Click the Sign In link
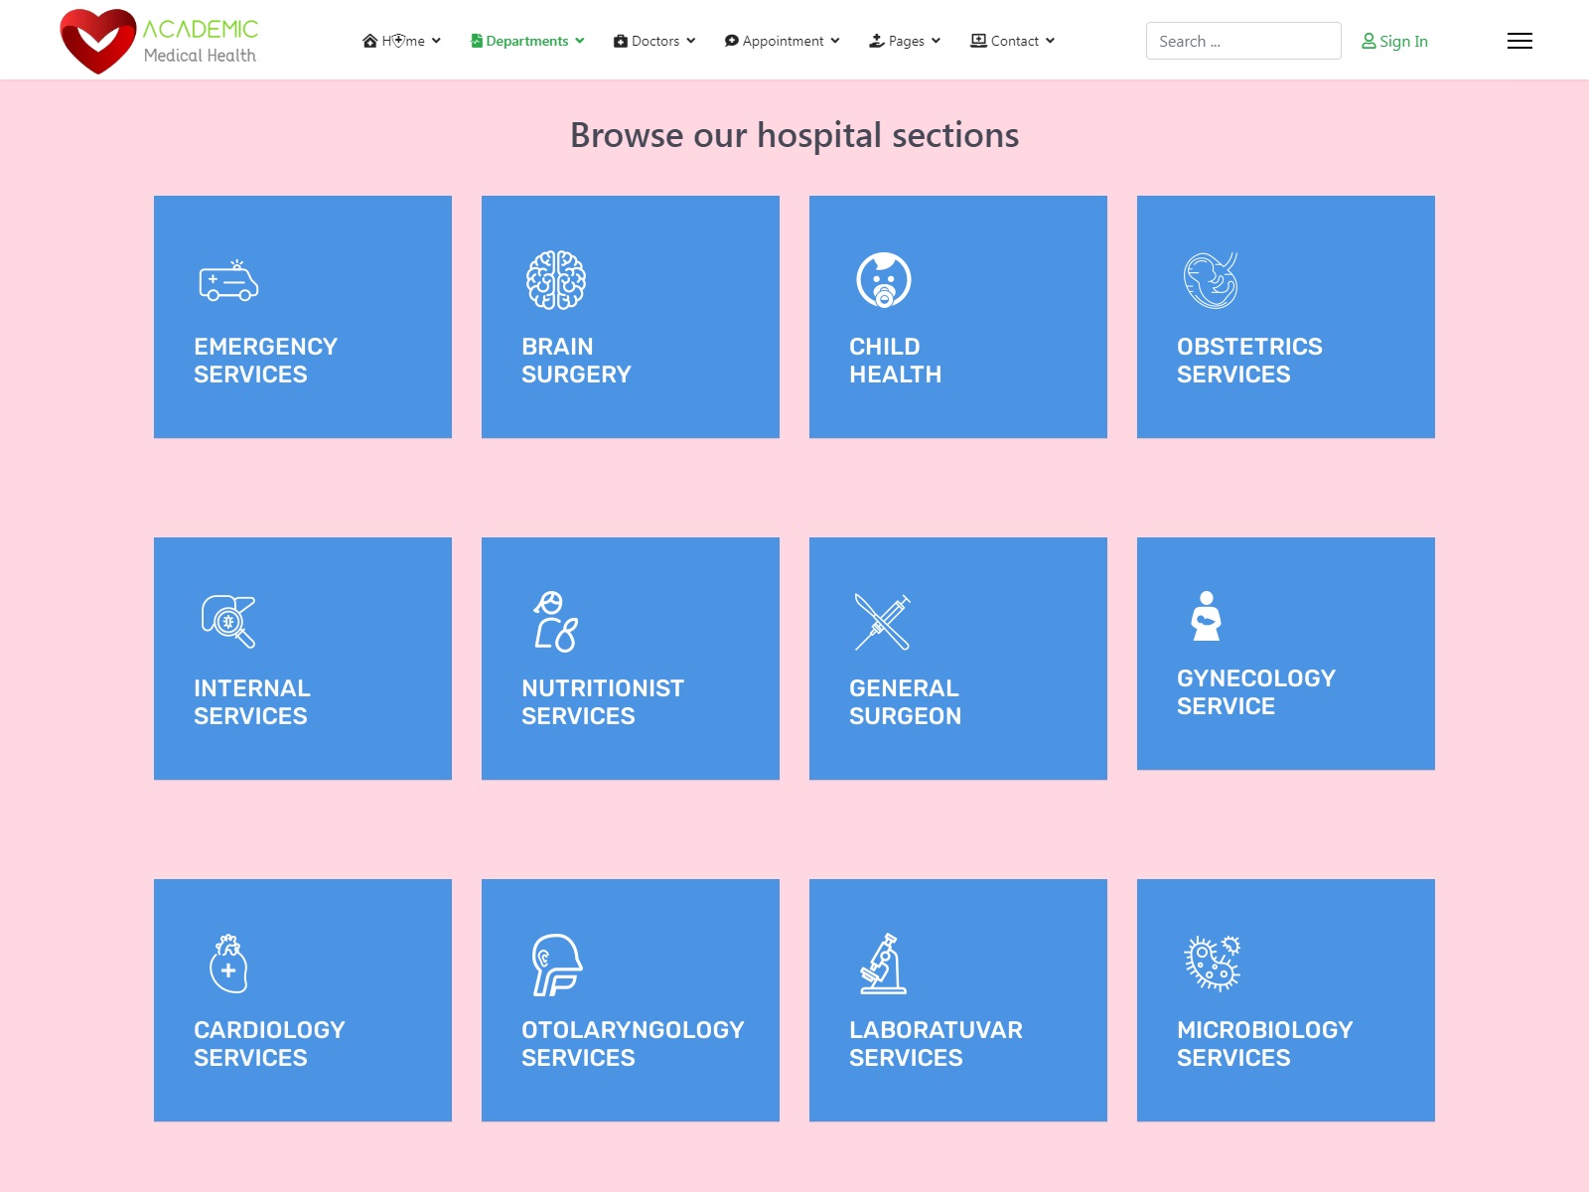 click(1394, 41)
